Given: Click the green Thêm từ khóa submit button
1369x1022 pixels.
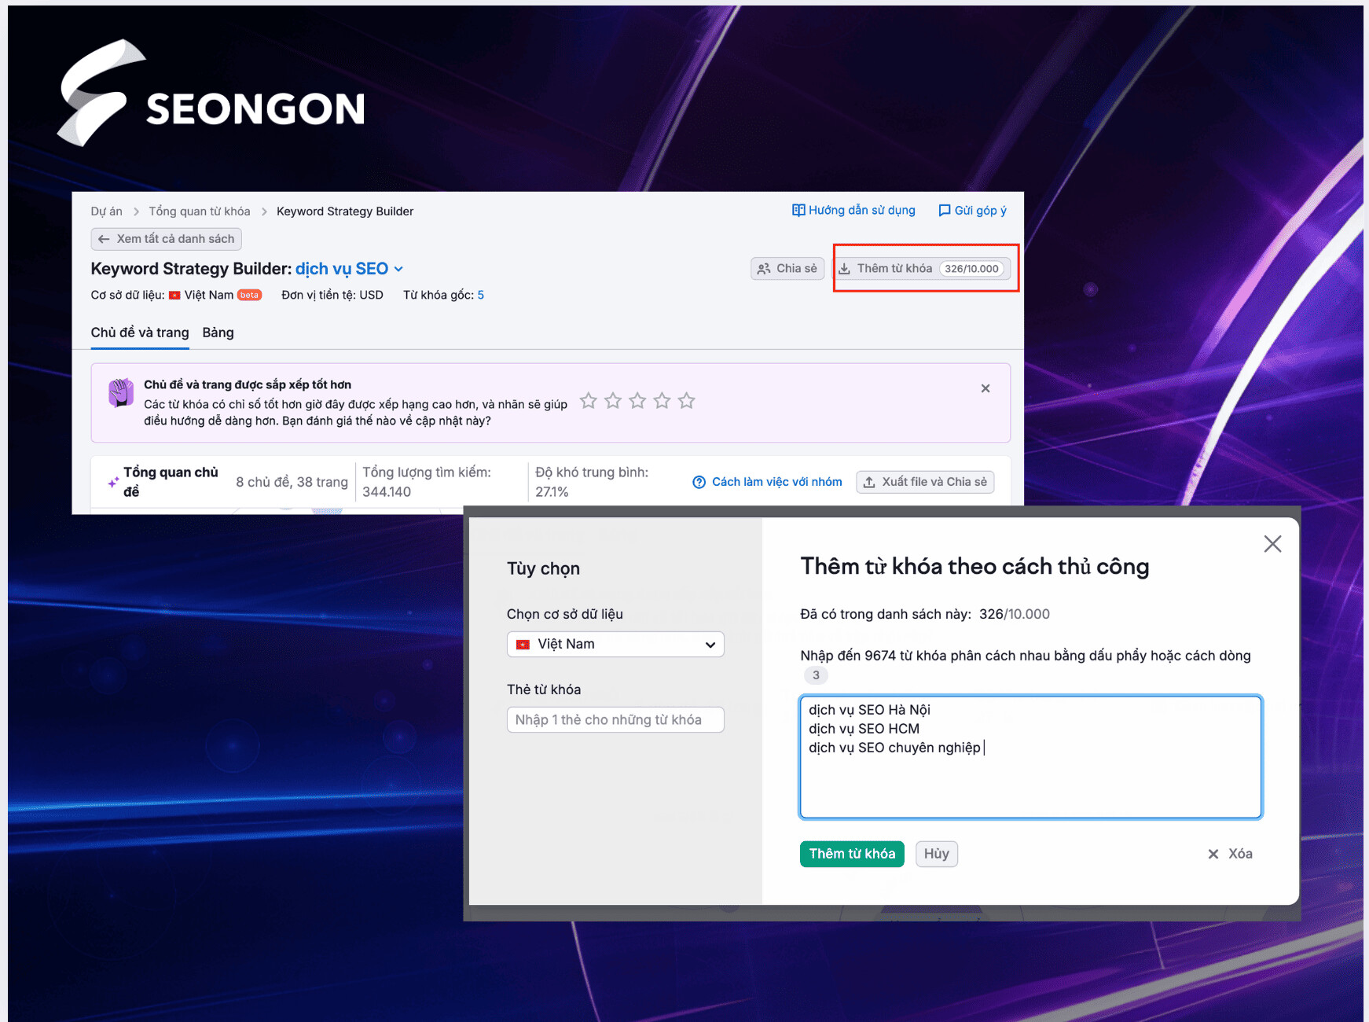Looking at the screenshot, I should point(852,854).
